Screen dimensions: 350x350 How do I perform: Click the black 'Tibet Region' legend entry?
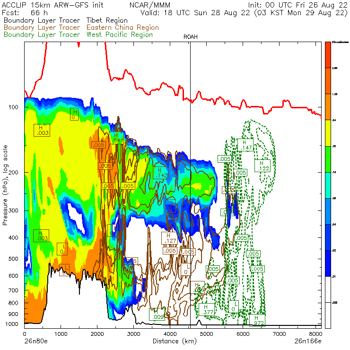click(107, 20)
